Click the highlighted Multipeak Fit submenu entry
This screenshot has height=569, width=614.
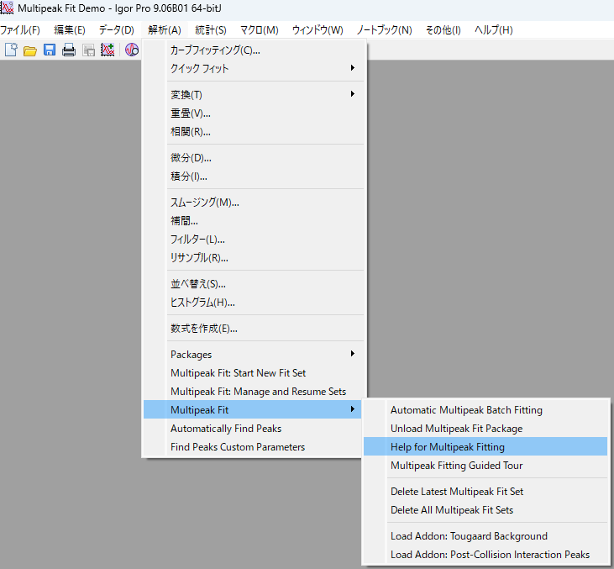point(253,409)
